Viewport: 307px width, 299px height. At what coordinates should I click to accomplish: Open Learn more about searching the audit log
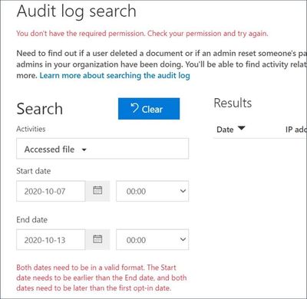115,76
